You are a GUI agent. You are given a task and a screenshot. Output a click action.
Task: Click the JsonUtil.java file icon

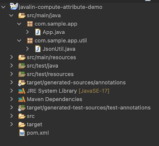[x=38, y=49]
